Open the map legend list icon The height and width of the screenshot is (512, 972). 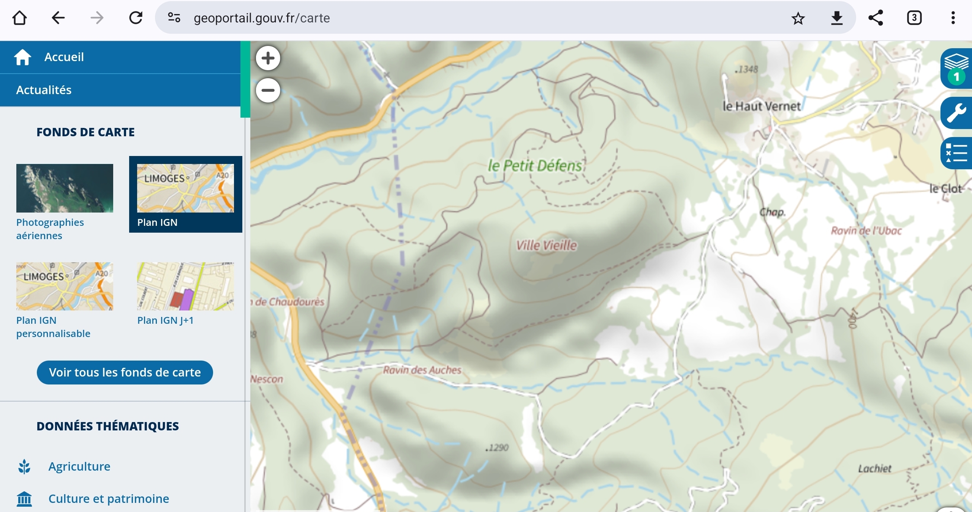956,153
